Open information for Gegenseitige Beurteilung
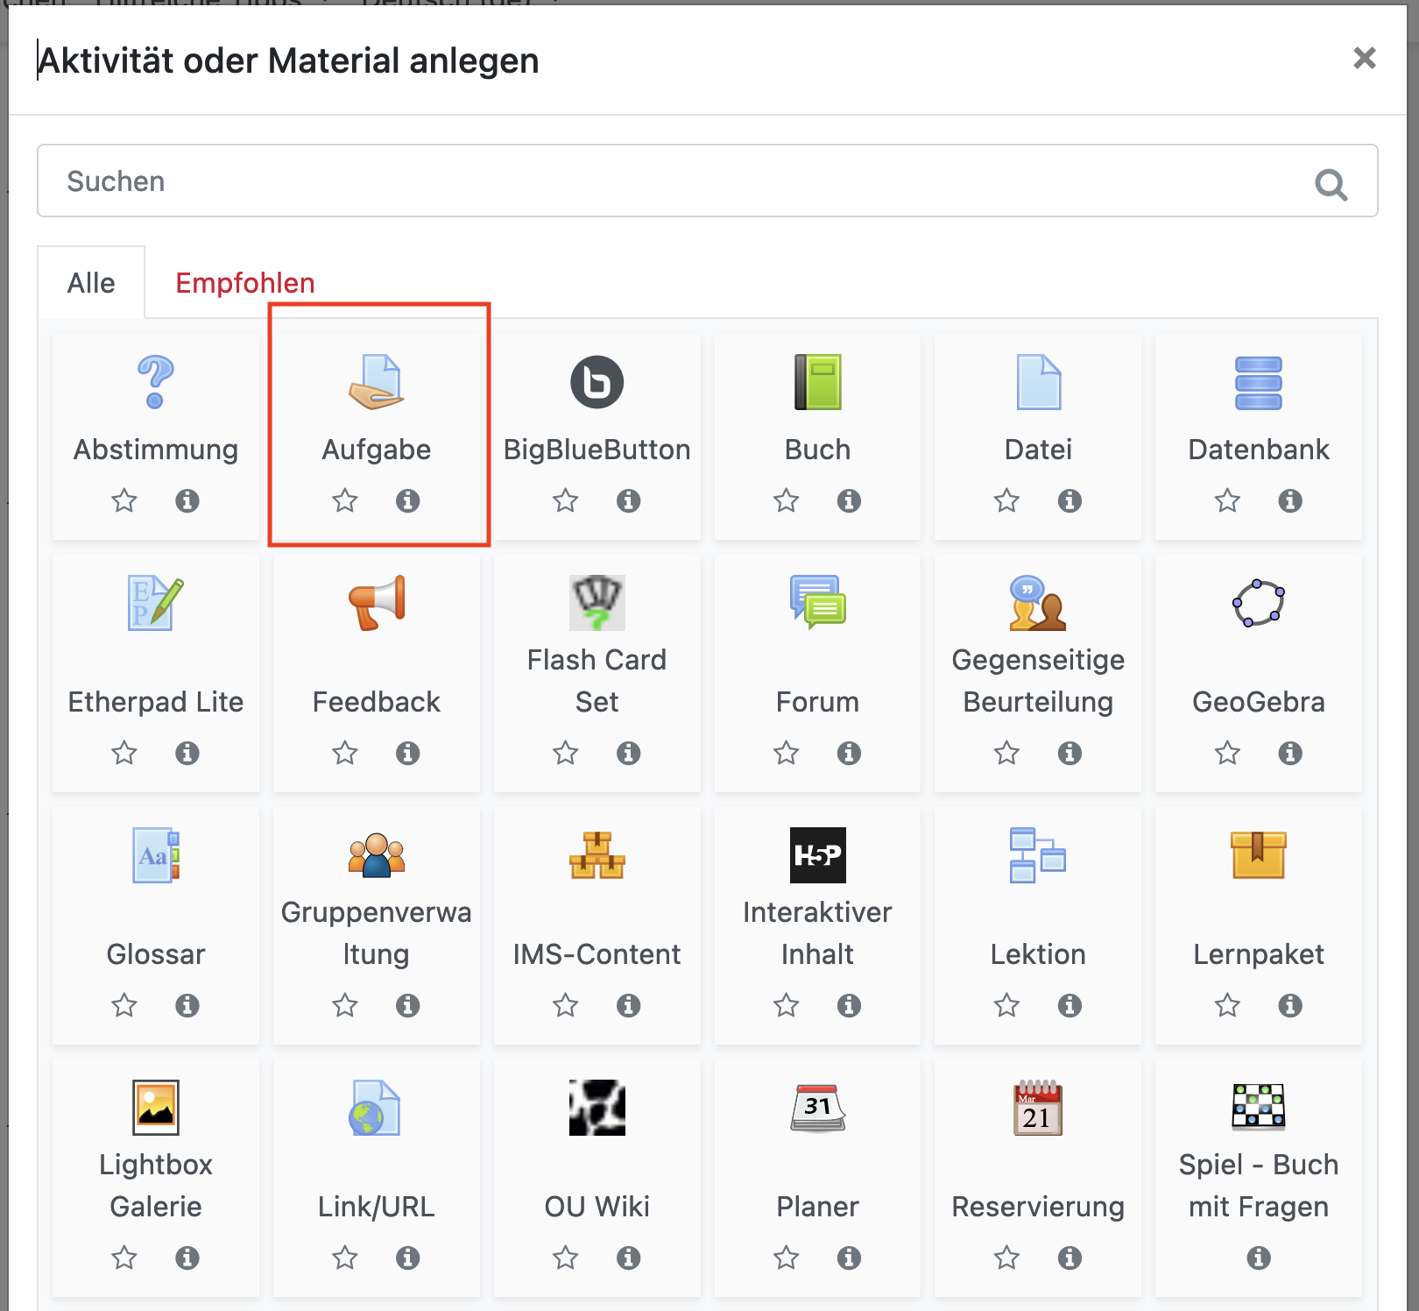Screen dimensions: 1419x1311 pyautogui.click(x=1069, y=753)
